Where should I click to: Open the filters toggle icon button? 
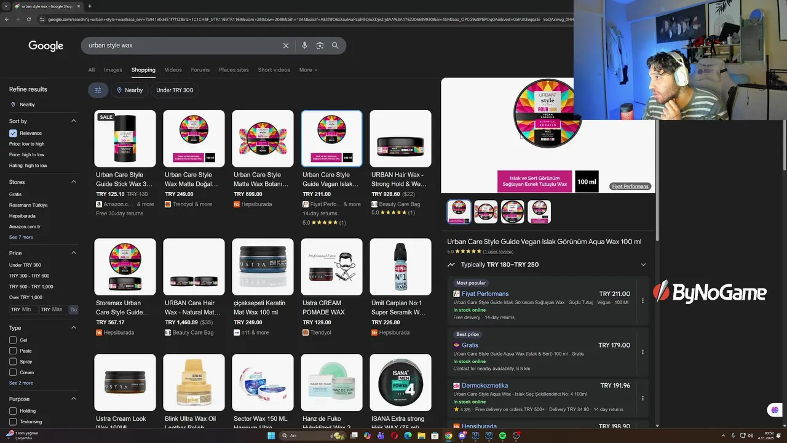pyautogui.click(x=98, y=90)
